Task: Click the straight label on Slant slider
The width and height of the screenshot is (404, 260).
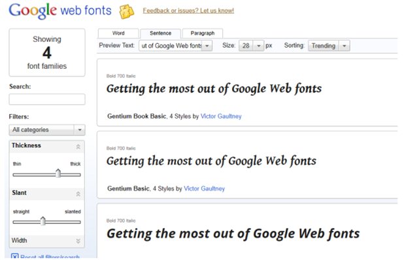Action: [x=21, y=212]
